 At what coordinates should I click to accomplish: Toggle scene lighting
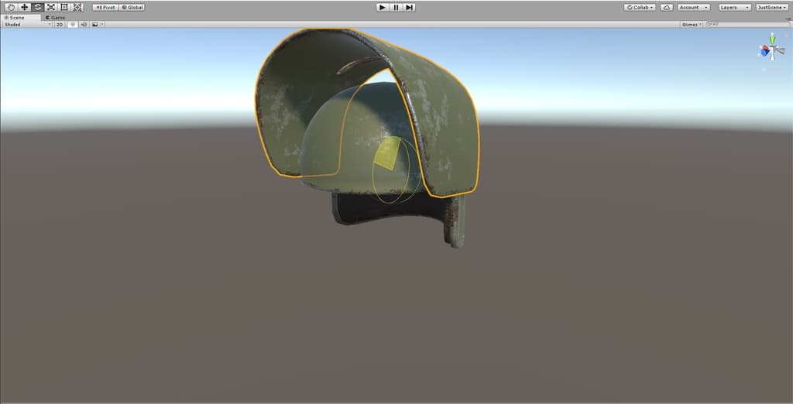[x=73, y=24]
